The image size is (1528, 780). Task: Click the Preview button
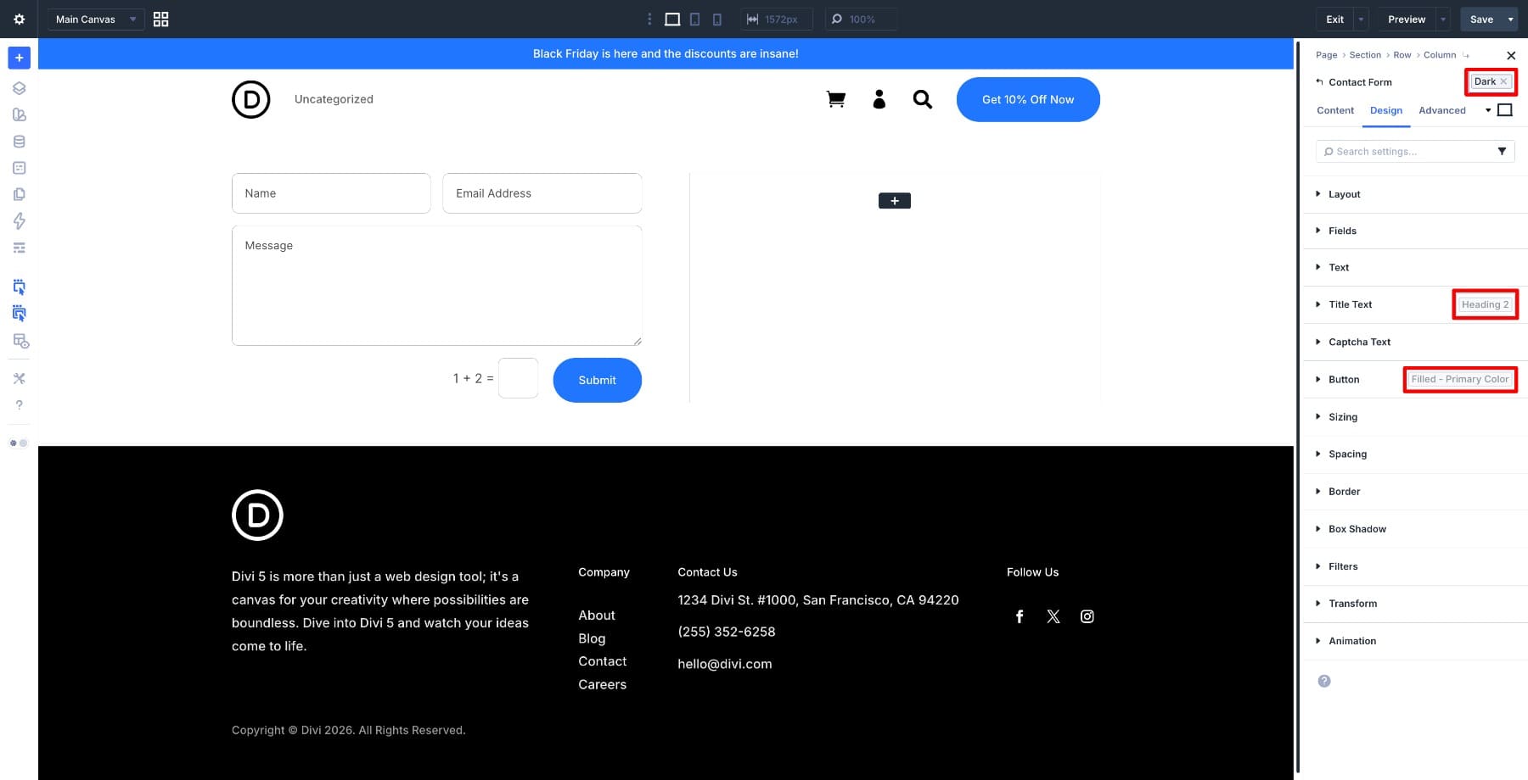point(1407,19)
